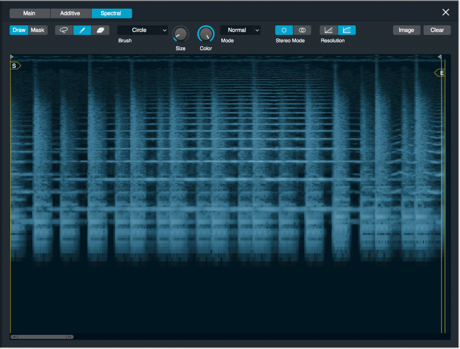The image size is (460, 349).
Task: Turn the Color intensity knob
Action: [x=206, y=34]
